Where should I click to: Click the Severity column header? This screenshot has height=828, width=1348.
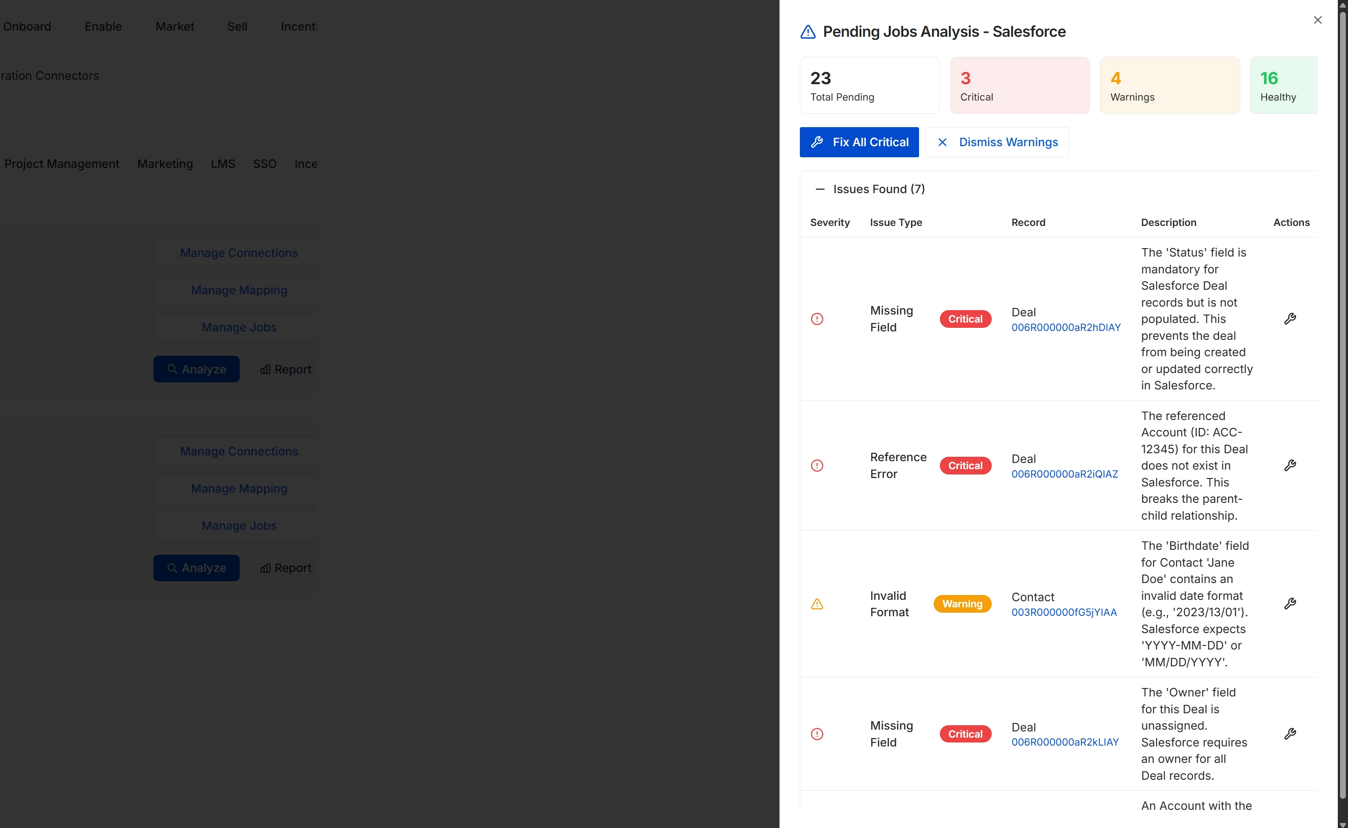pos(830,222)
